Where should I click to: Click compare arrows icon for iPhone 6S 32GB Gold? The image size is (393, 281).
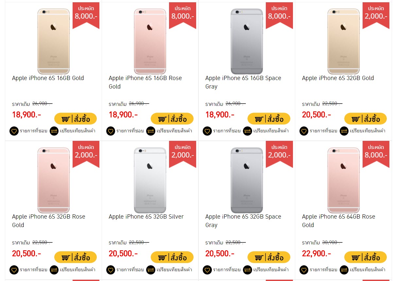[344, 131]
